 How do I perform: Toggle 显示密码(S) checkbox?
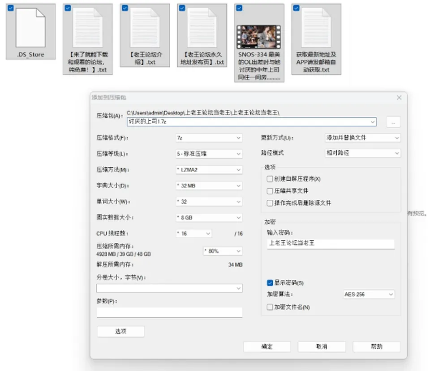tap(270, 282)
